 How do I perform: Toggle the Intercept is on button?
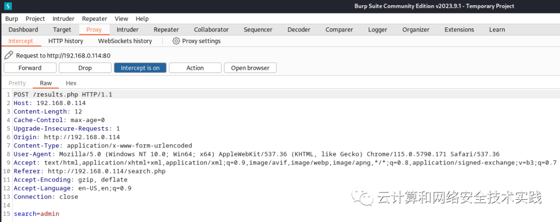coord(140,68)
